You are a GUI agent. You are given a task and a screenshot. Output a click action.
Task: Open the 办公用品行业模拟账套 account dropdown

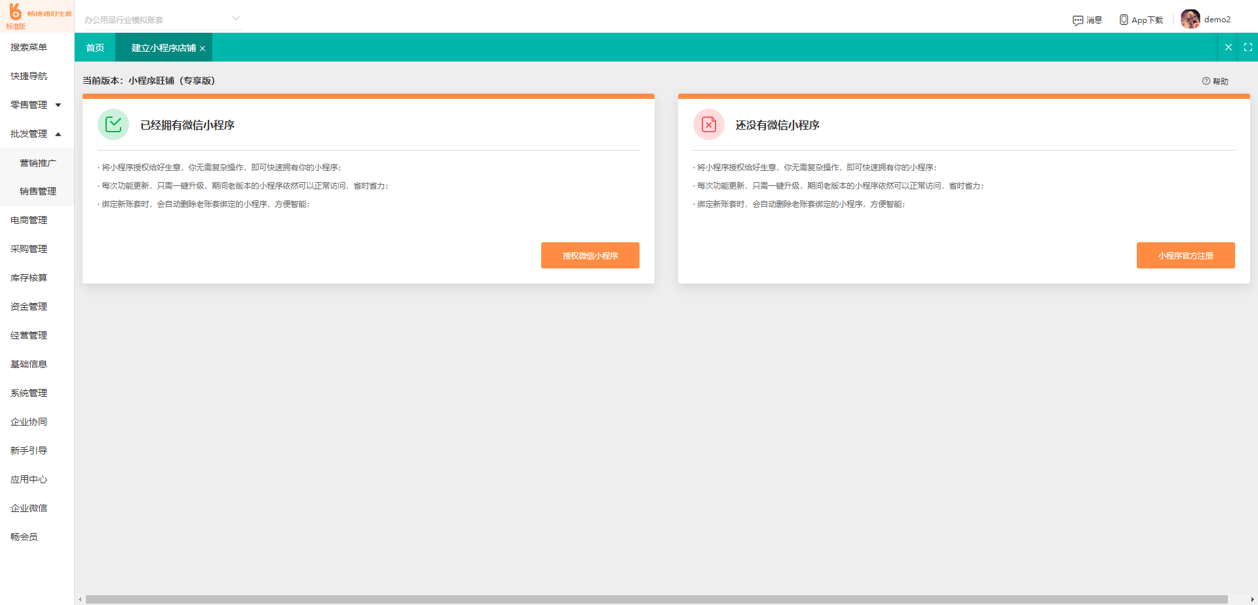pos(162,20)
